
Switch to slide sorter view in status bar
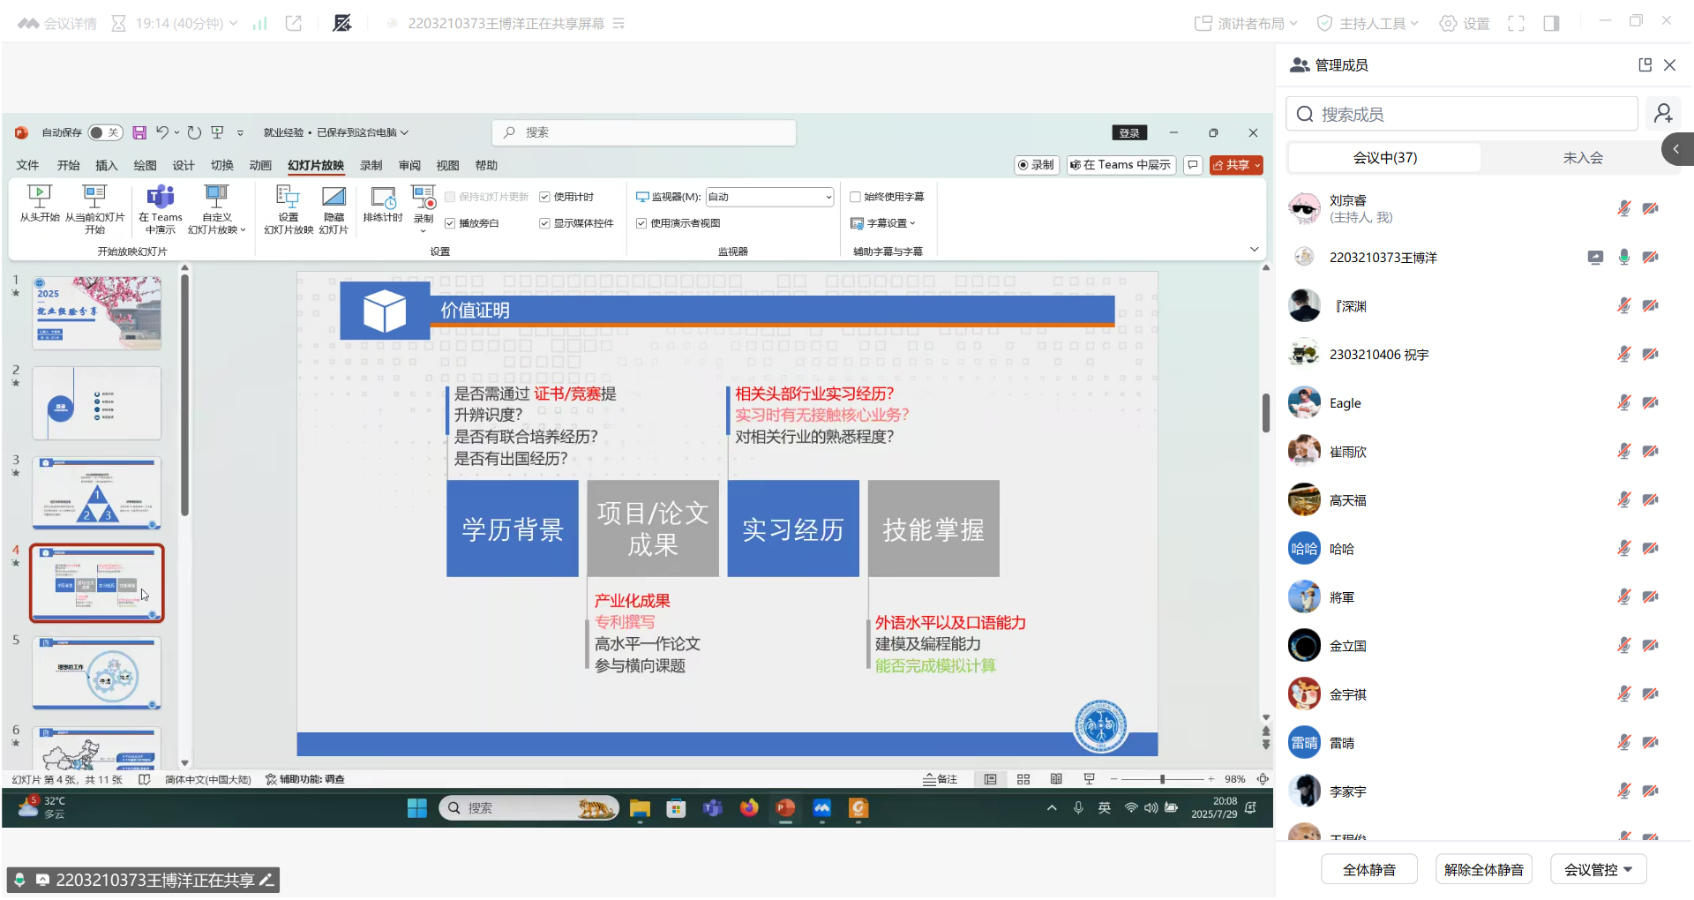point(1023,779)
